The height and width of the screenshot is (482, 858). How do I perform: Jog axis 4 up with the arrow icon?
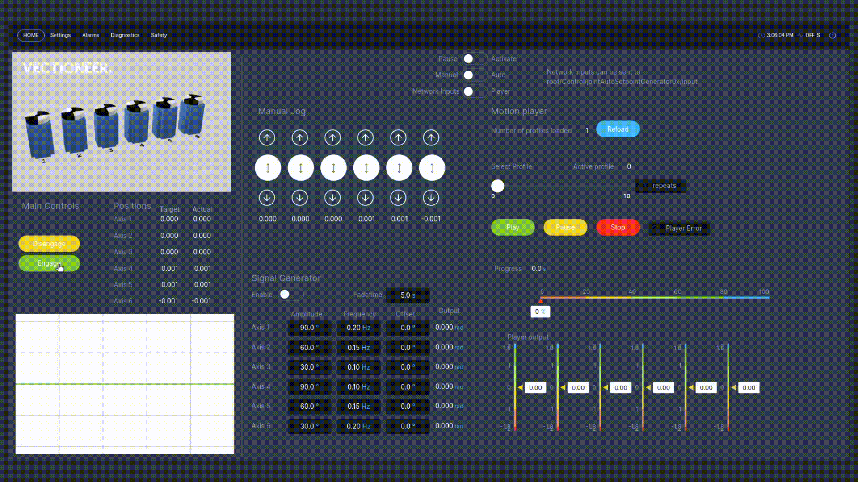366,137
